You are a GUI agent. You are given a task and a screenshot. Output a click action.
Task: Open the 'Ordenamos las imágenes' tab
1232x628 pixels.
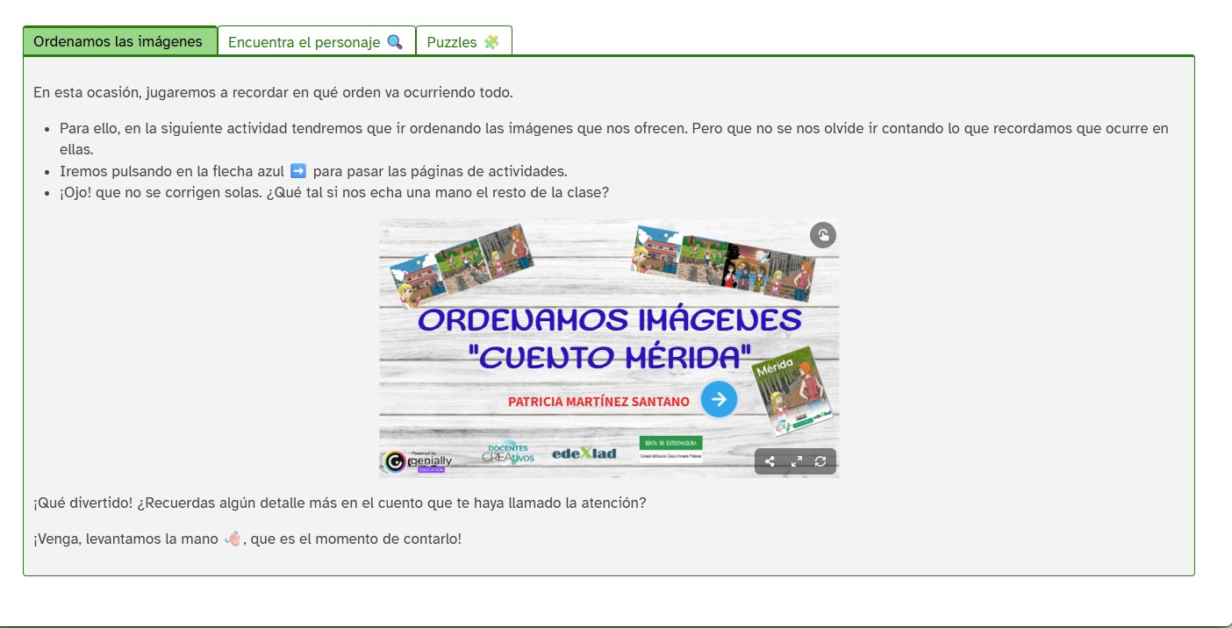(120, 41)
